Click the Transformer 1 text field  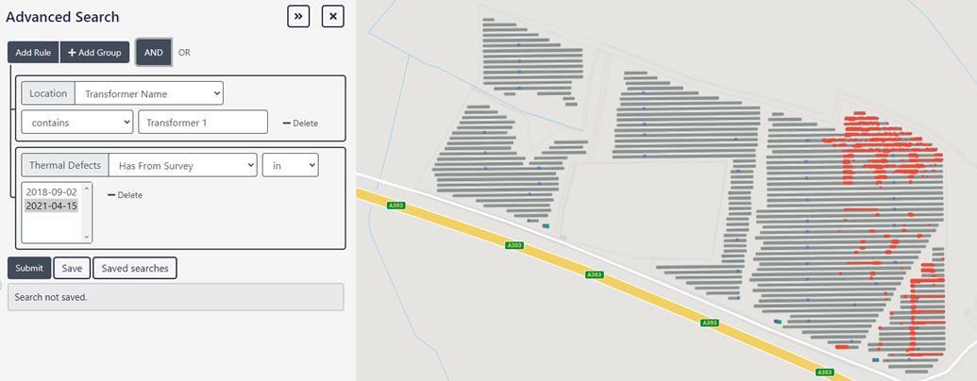203,122
